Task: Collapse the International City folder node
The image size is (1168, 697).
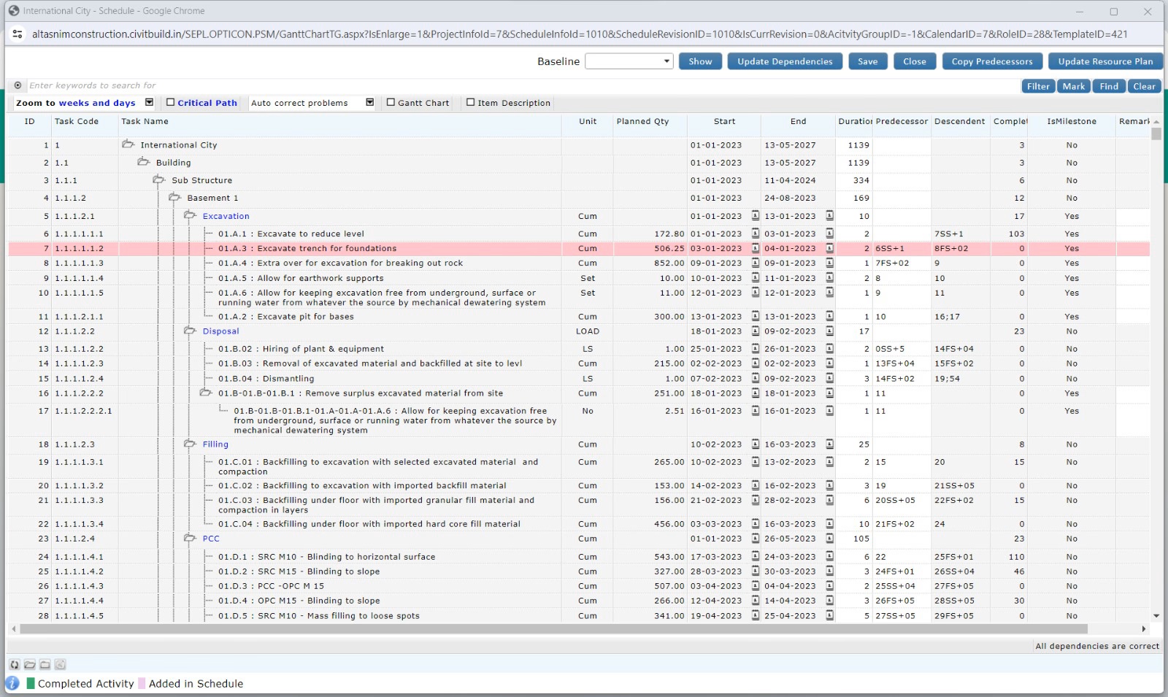Action: point(128,145)
